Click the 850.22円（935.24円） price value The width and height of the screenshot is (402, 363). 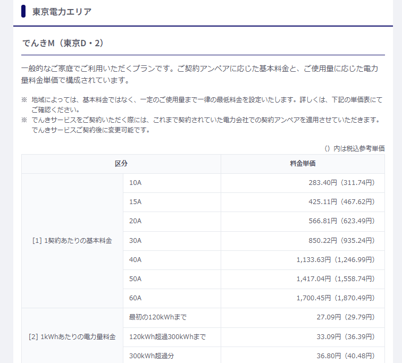pyautogui.click(x=341, y=241)
